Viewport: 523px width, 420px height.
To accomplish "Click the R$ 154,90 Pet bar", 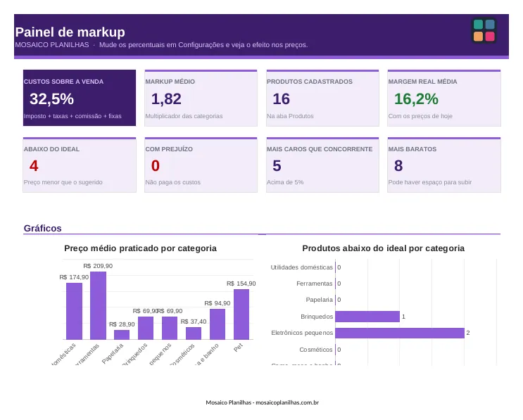I will coord(241,314).
